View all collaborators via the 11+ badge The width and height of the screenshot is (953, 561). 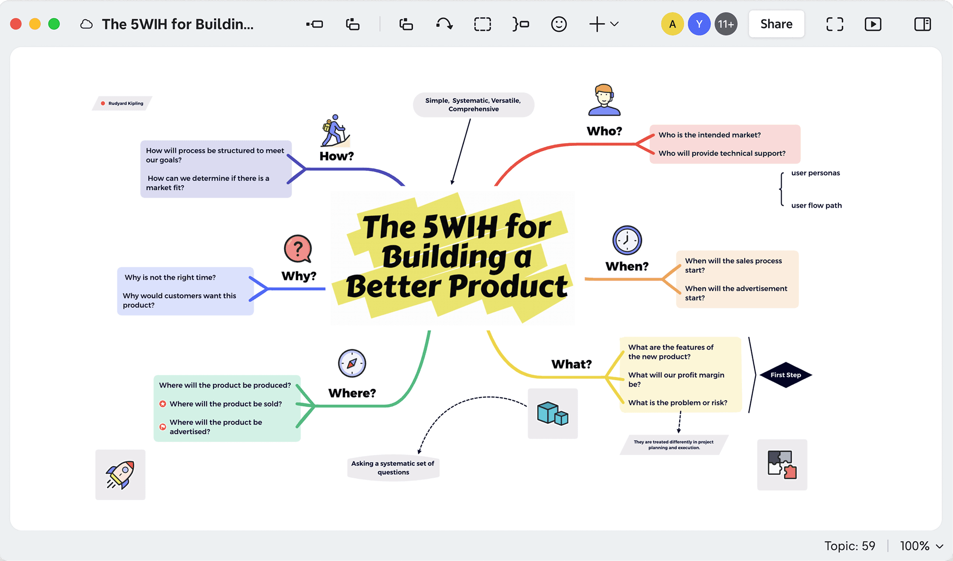tap(726, 24)
